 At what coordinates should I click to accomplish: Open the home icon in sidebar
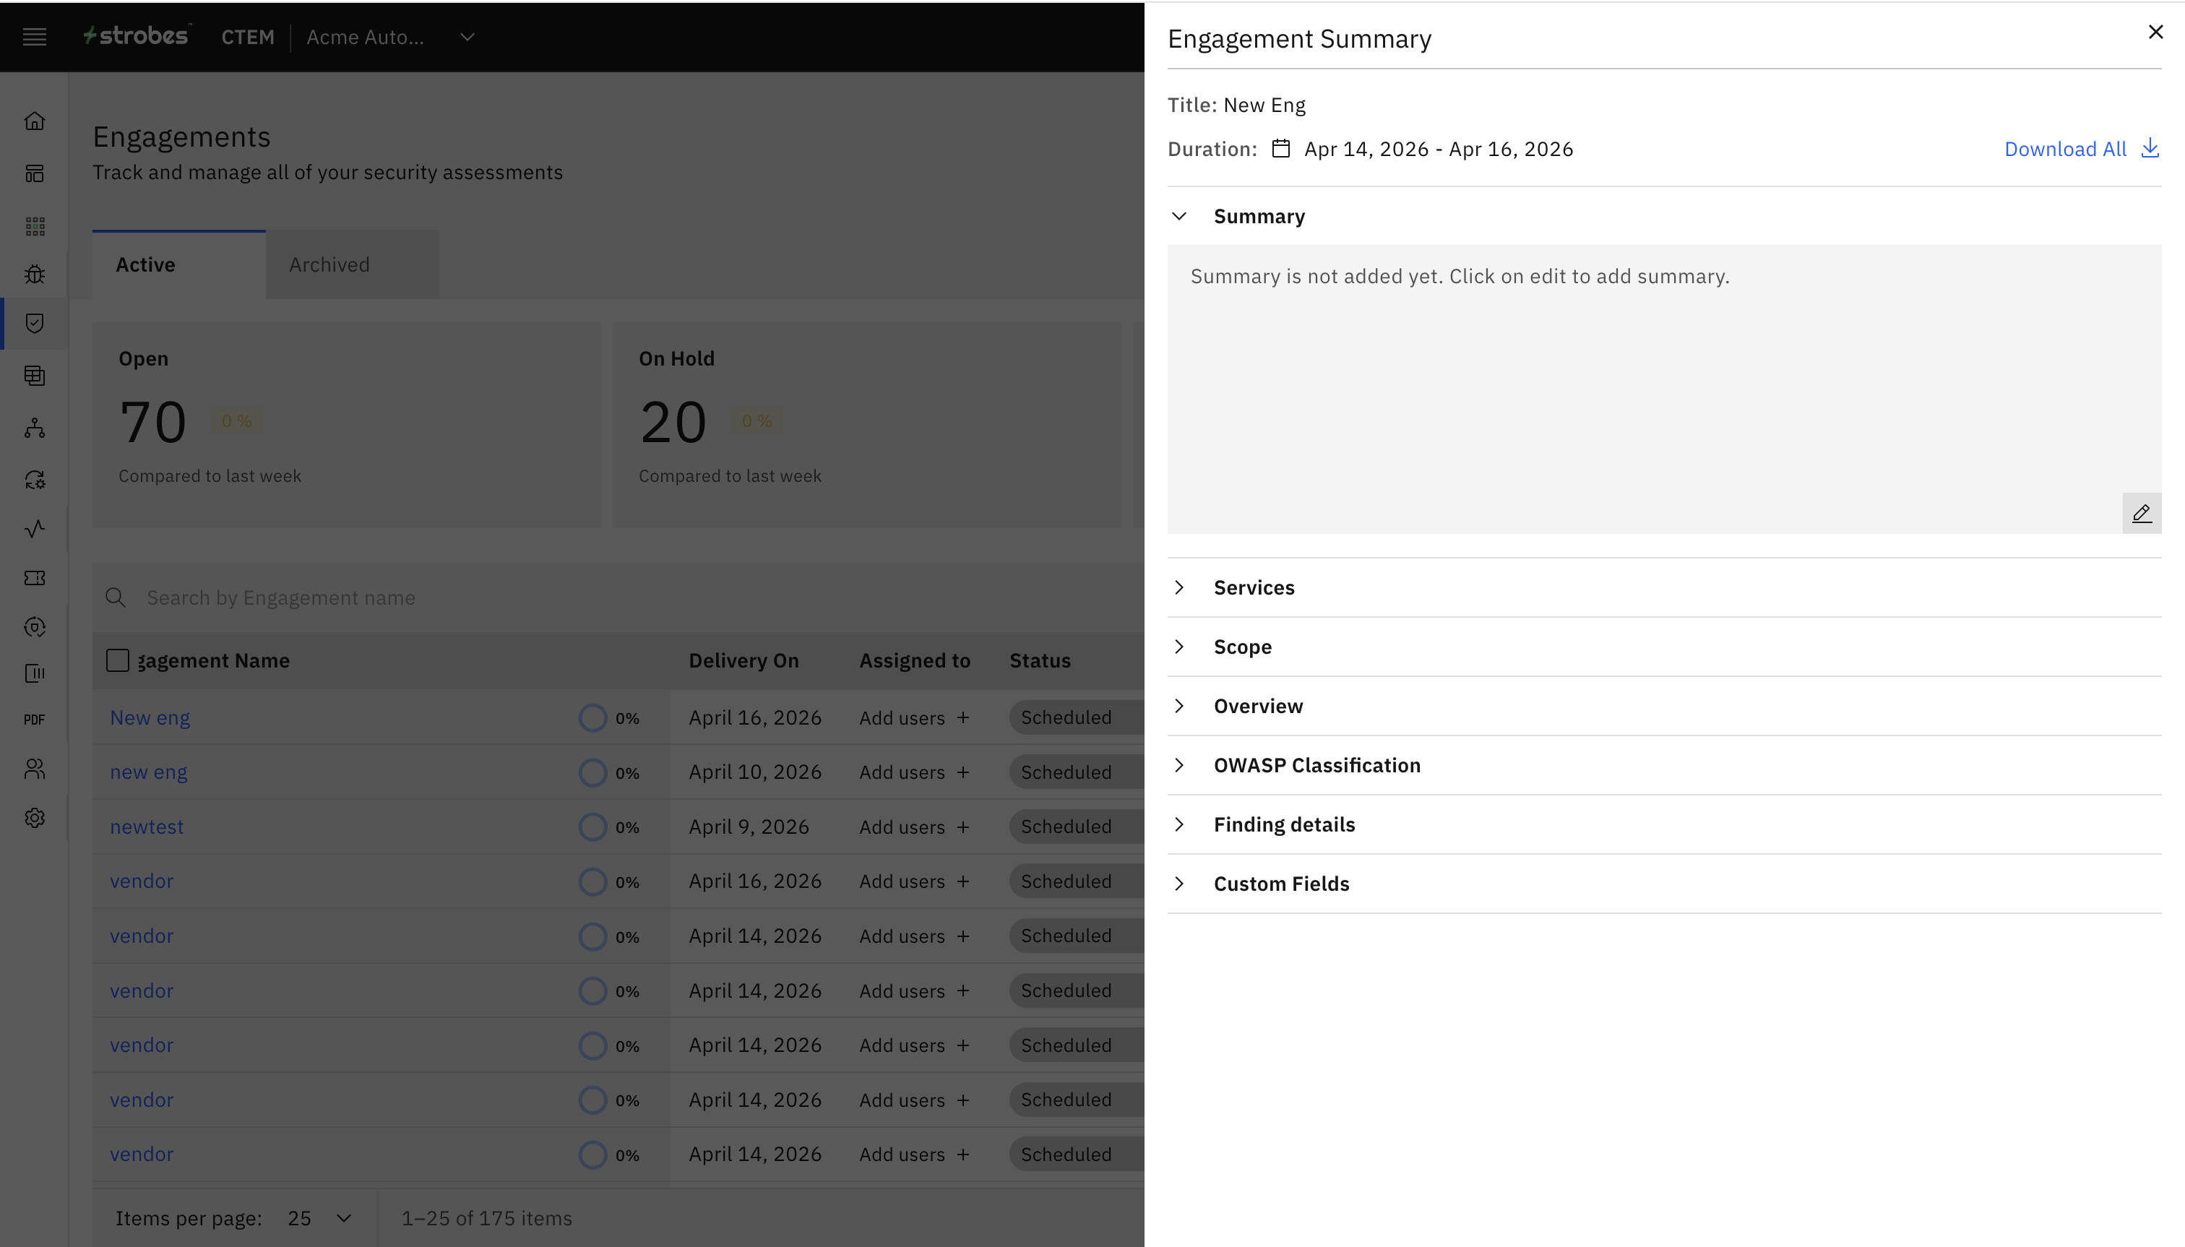(34, 121)
